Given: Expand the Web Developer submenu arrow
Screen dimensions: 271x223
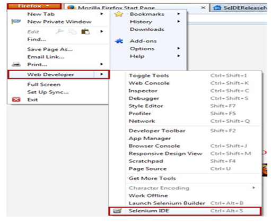Looking at the screenshot, I should [x=102, y=74].
